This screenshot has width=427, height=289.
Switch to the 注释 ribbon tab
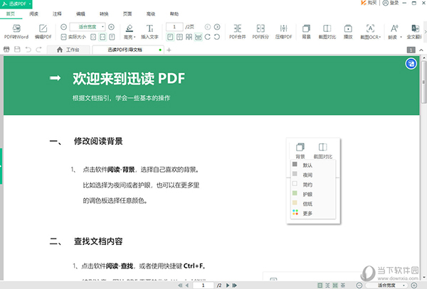(57, 14)
